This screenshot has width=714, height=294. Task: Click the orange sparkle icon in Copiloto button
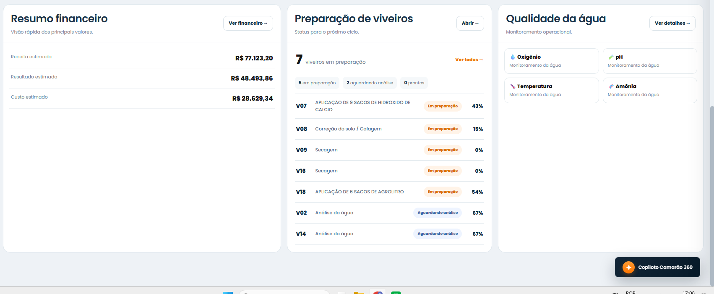pos(628,267)
